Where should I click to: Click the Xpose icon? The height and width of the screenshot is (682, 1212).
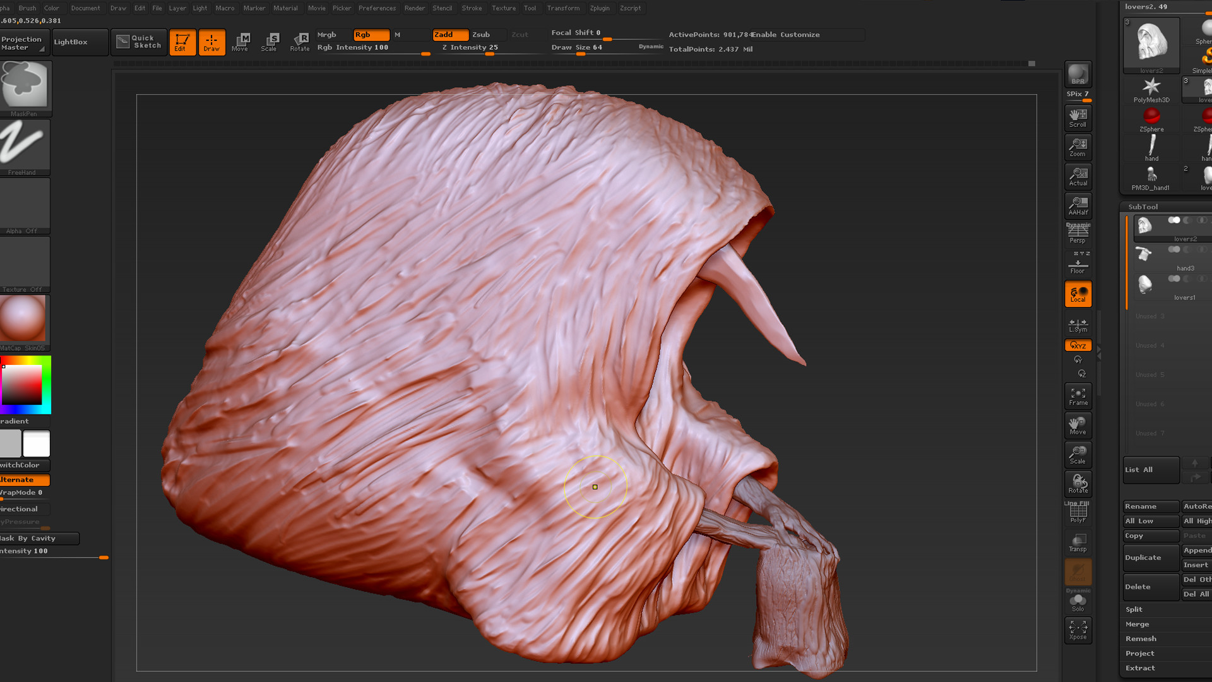pyautogui.click(x=1078, y=630)
